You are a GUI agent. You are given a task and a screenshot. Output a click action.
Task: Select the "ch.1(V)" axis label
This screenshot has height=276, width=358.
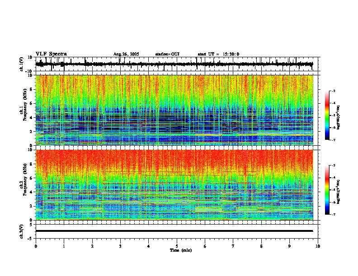[22, 64]
